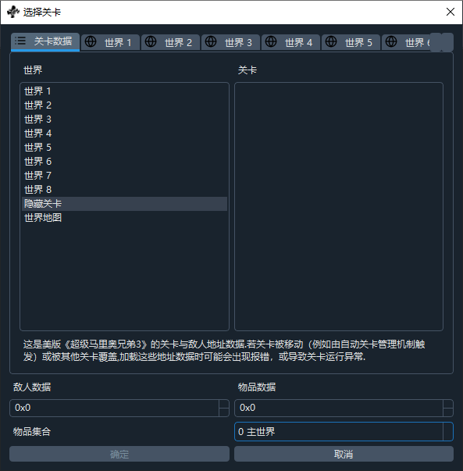The width and height of the screenshot is (463, 471).
Task: Increase the 敌人数据 value with the up arrow
Action: pos(224,404)
